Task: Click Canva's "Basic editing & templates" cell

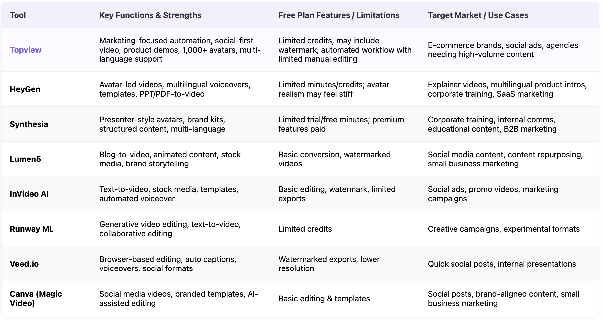Action: pos(324,299)
